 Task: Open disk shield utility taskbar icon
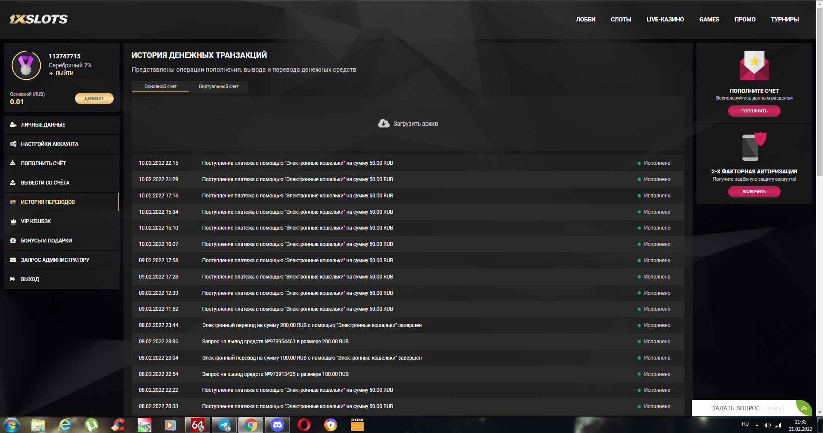[145, 425]
